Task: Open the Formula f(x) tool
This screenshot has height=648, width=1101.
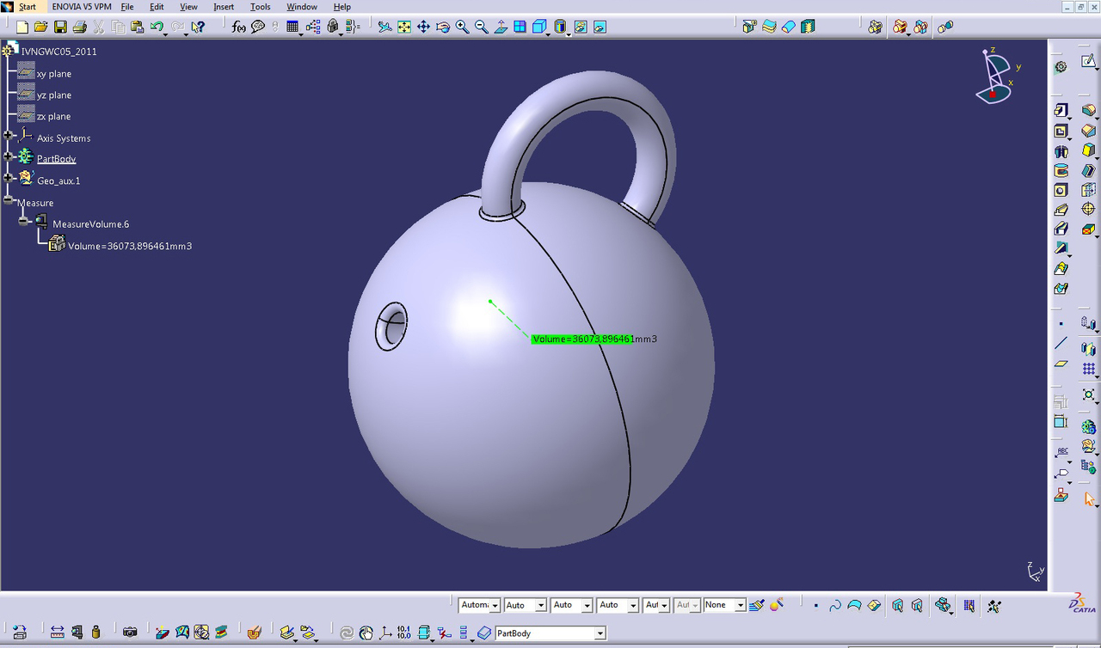Action: pyautogui.click(x=238, y=27)
